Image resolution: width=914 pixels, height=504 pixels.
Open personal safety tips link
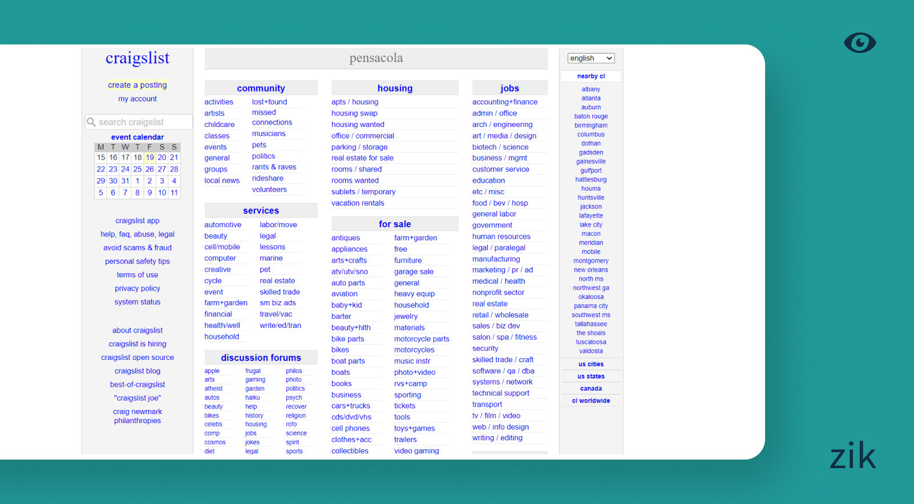pos(137,261)
